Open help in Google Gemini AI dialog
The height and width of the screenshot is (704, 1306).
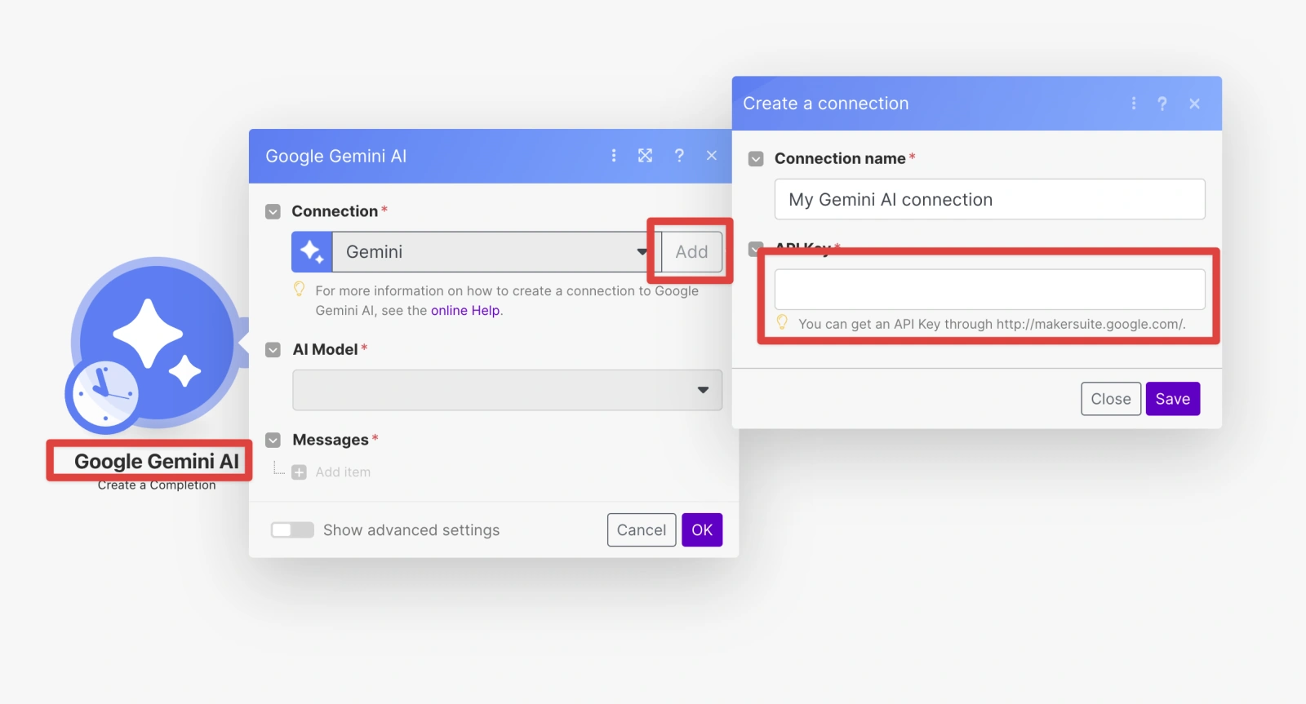click(x=679, y=156)
